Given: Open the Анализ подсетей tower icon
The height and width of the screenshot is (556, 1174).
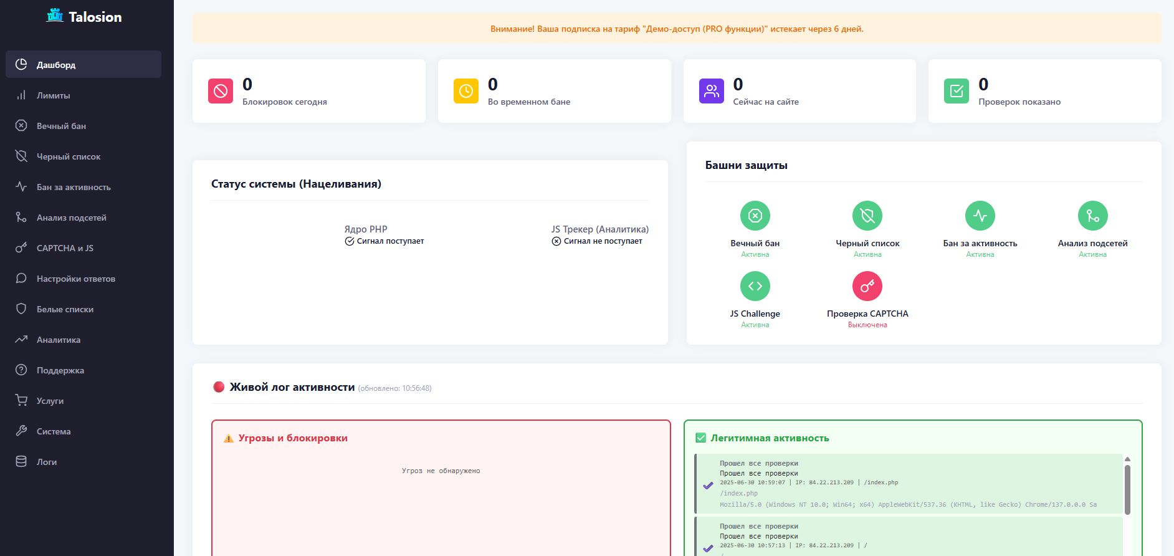Looking at the screenshot, I should (1092, 216).
